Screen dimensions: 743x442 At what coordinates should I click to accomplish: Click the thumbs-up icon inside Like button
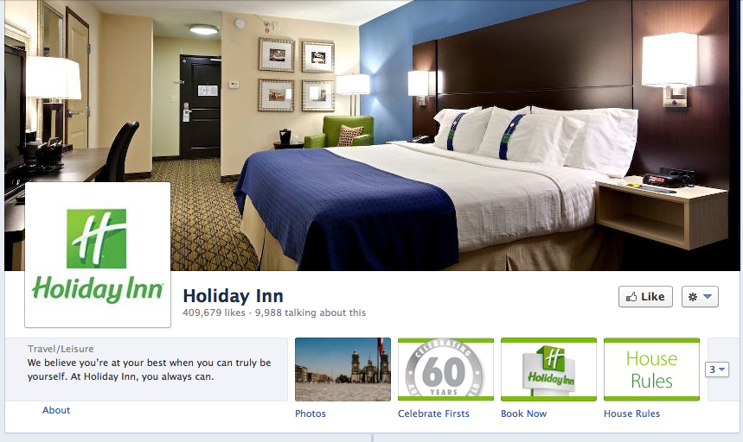point(631,297)
